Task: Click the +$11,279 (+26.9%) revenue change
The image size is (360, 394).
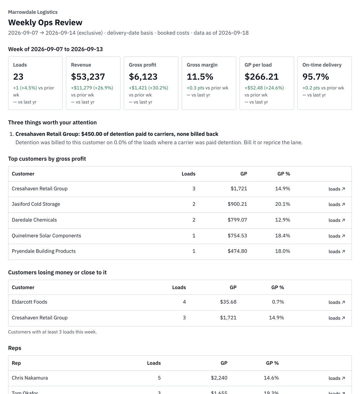Action: tap(92, 88)
